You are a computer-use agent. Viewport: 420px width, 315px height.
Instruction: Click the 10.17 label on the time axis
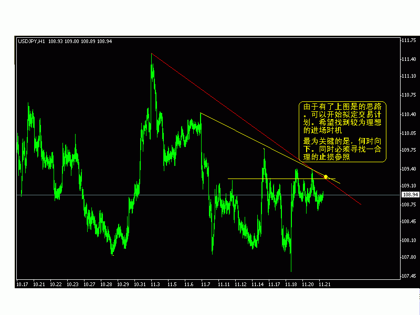point(22,285)
